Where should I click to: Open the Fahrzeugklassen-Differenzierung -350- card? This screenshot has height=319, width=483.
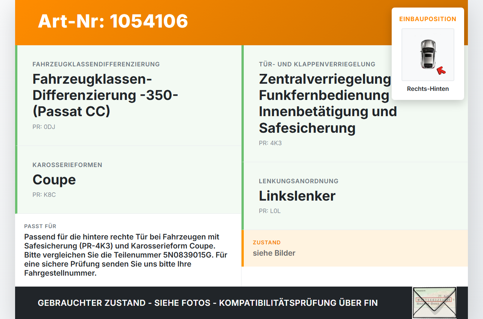pyautogui.click(x=128, y=96)
